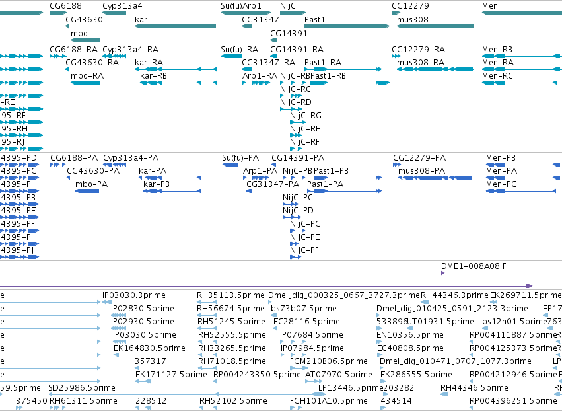Select transcript mus308-RA

click(x=421, y=62)
